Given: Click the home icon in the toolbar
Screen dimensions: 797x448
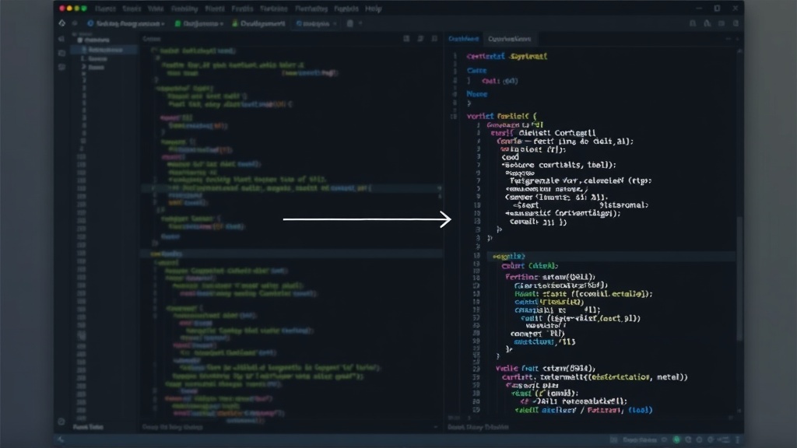Looking at the screenshot, I should tap(62, 23).
